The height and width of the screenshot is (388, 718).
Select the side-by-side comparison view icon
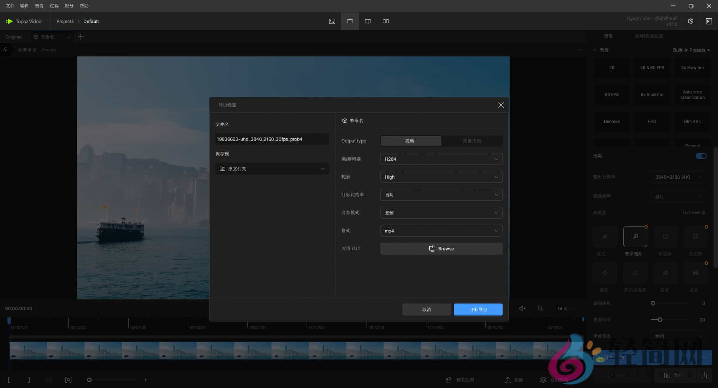(x=386, y=21)
